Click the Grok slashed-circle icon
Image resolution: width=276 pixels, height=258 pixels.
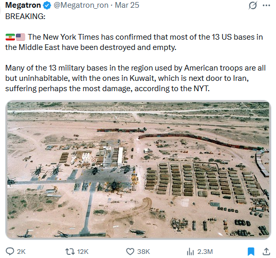point(252,6)
